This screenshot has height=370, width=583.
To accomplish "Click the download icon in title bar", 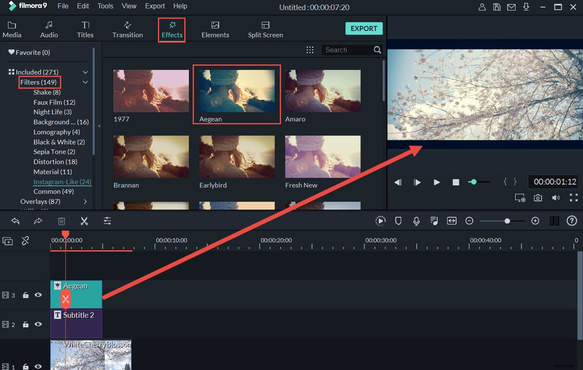I will (526, 7).
